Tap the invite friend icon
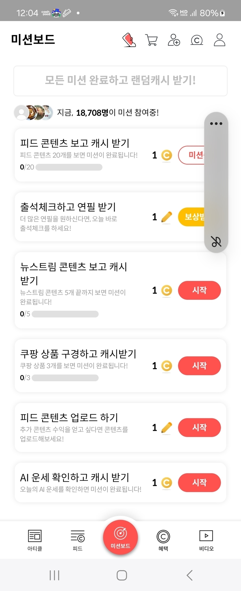The image size is (241, 591). click(174, 40)
